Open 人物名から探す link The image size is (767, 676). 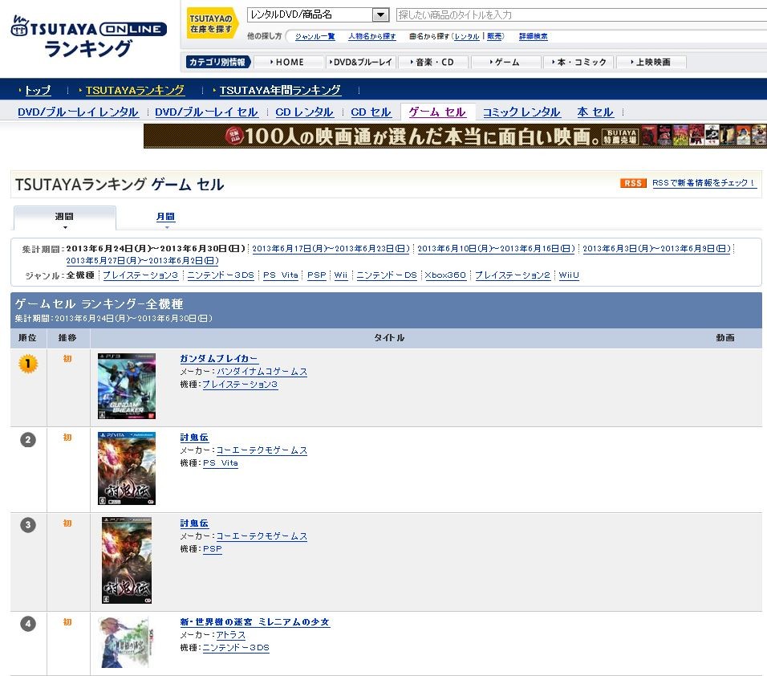[x=371, y=36]
